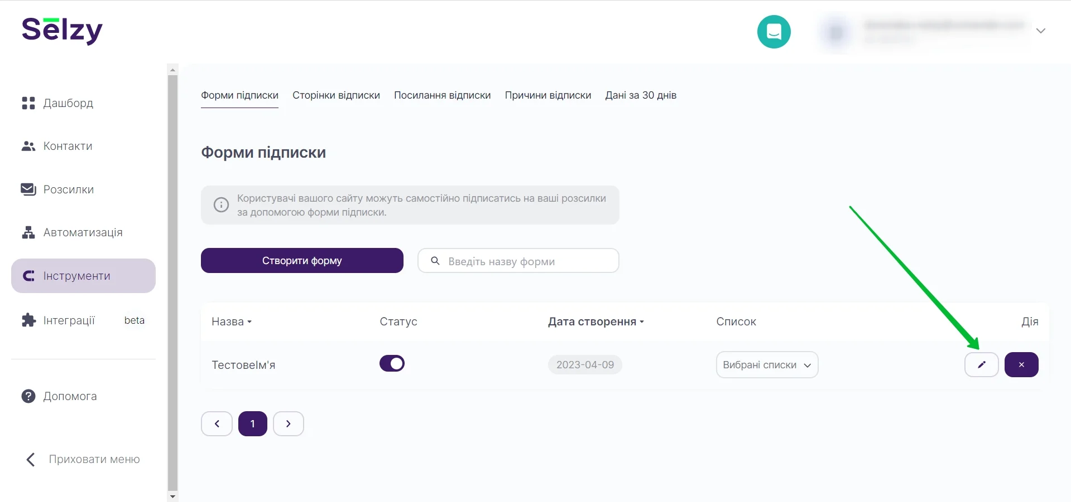Click the 2023-04-09 date badge

point(585,364)
